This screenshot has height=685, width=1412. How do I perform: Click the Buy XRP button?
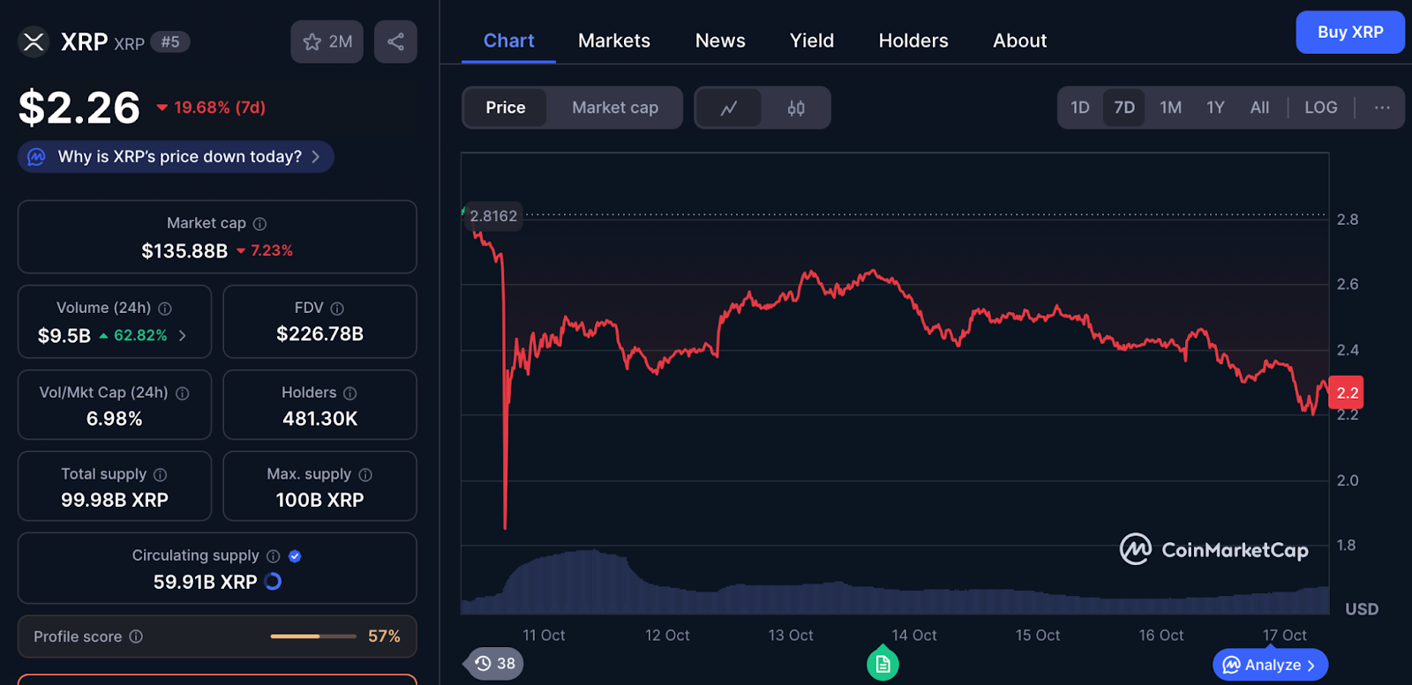click(1349, 33)
